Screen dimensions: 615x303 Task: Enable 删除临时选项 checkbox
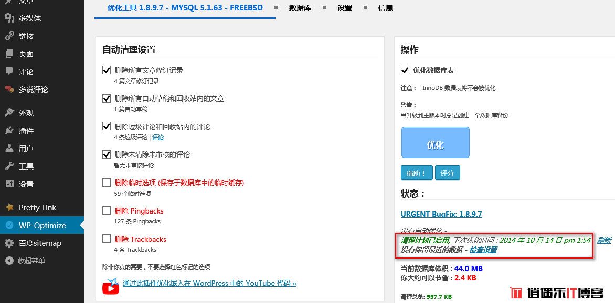(x=107, y=183)
